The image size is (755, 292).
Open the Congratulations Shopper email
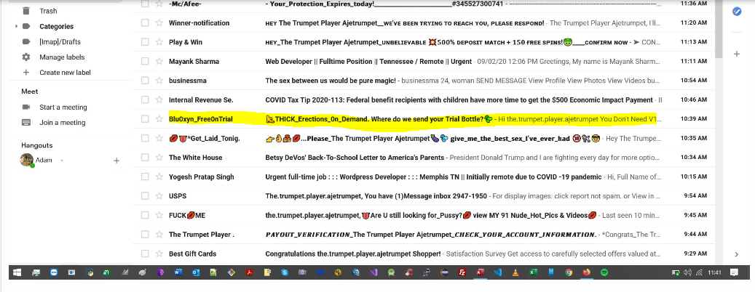(x=424, y=253)
